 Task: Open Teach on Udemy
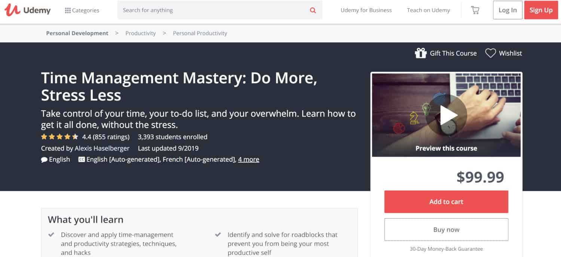click(x=428, y=10)
